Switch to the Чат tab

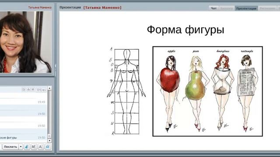pos(213,8)
